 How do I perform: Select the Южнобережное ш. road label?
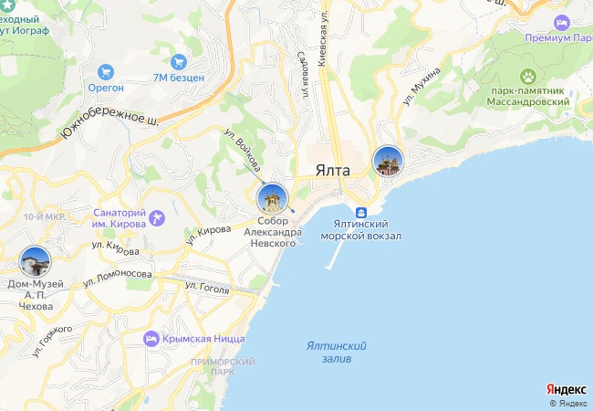pyautogui.click(x=109, y=120)
